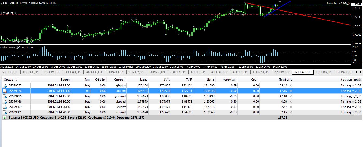Show the CADJPY,H4 chart tab

click(178, 72)
